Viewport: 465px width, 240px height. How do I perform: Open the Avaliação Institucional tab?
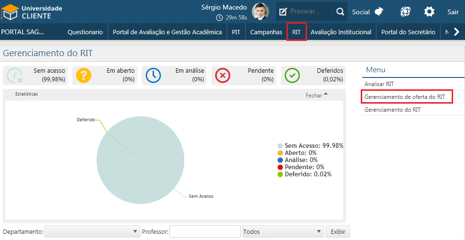tap(341, 32)
